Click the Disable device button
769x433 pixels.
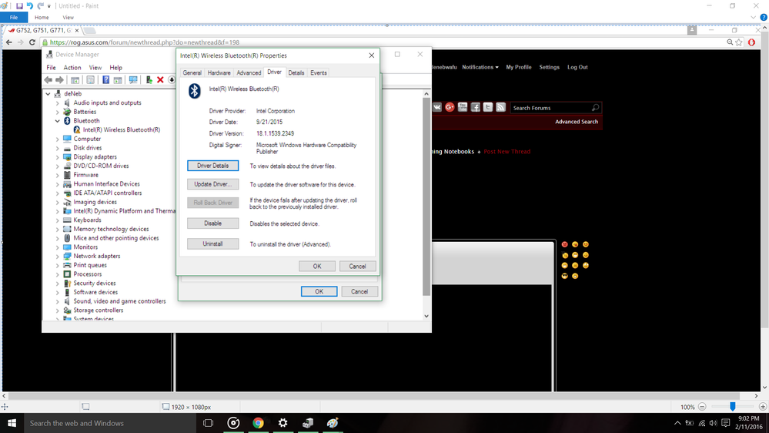(213, 223)
